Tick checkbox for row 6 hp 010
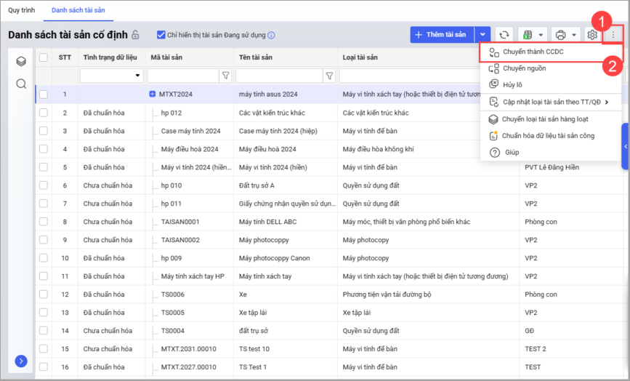 point(44,185)
